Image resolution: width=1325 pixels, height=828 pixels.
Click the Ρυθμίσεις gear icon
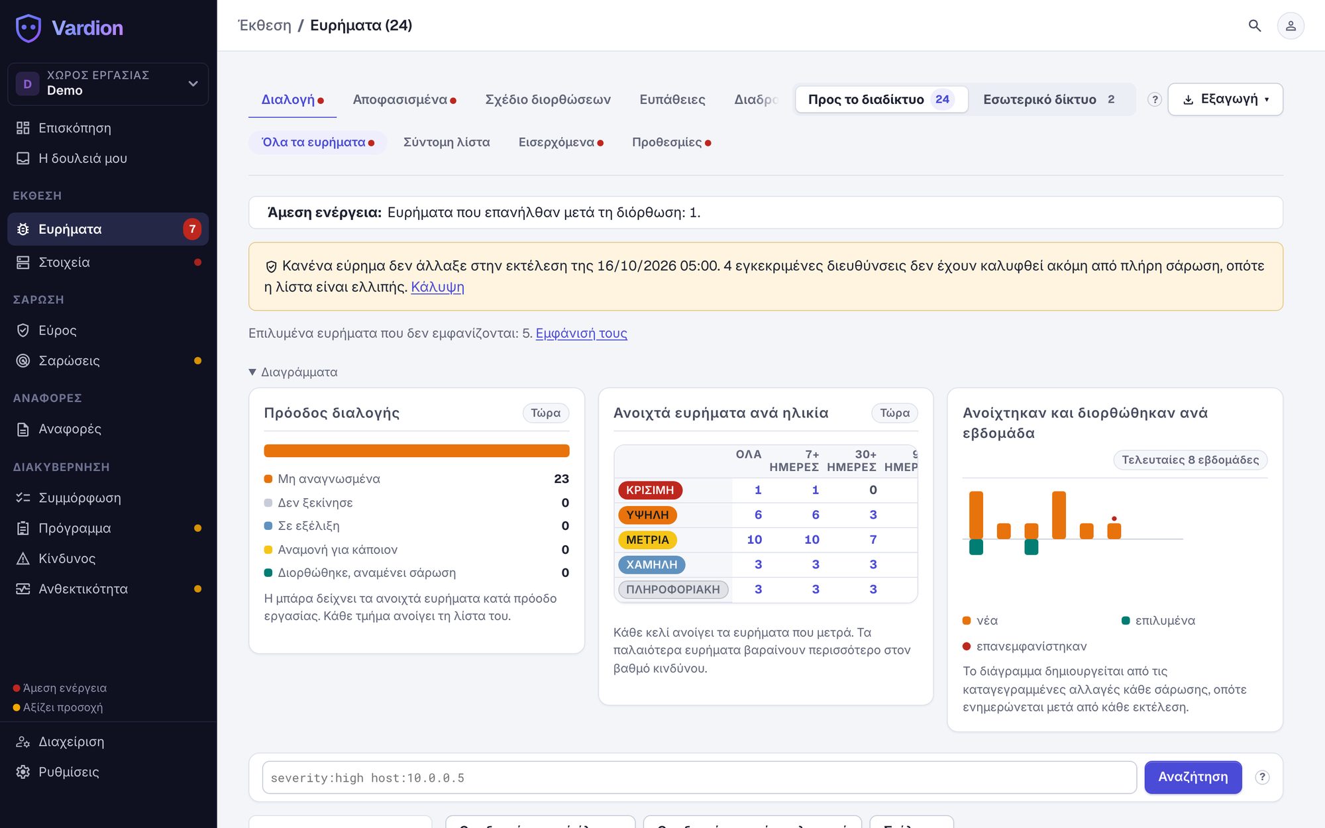[23, 772]
